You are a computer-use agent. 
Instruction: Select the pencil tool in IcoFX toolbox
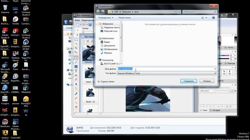pyautogui.click(x=76, y=58)
